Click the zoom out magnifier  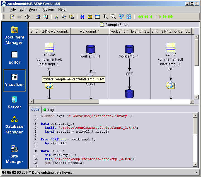point(113,17)
